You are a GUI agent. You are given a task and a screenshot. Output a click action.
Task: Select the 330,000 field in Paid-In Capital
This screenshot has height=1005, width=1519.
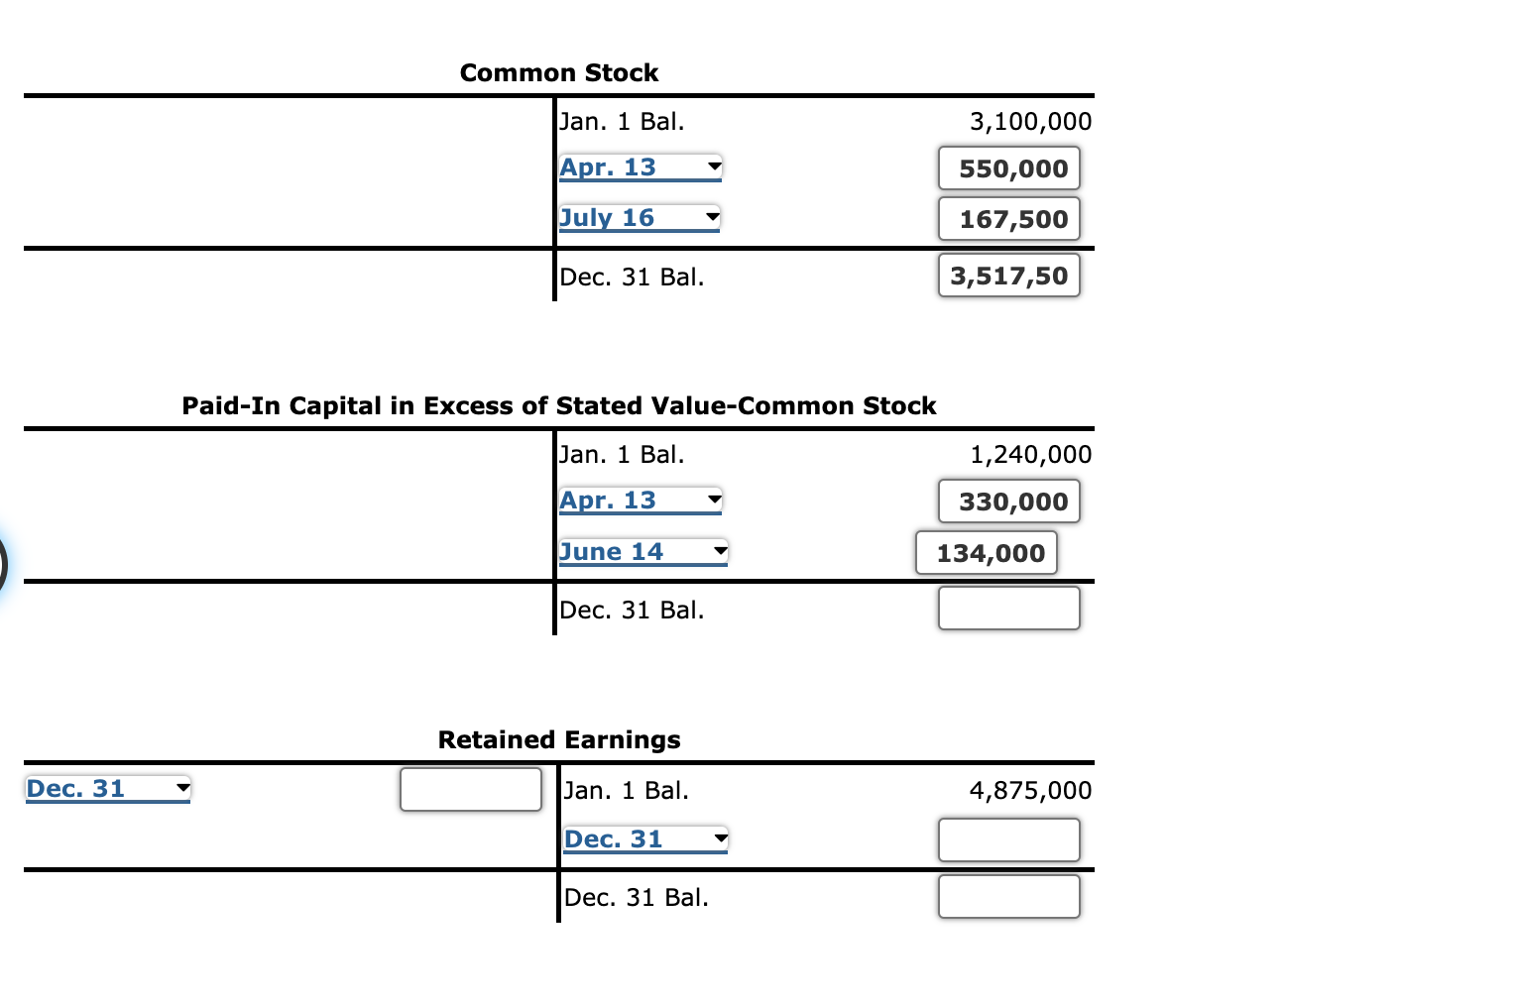[x=1007, y=502]
